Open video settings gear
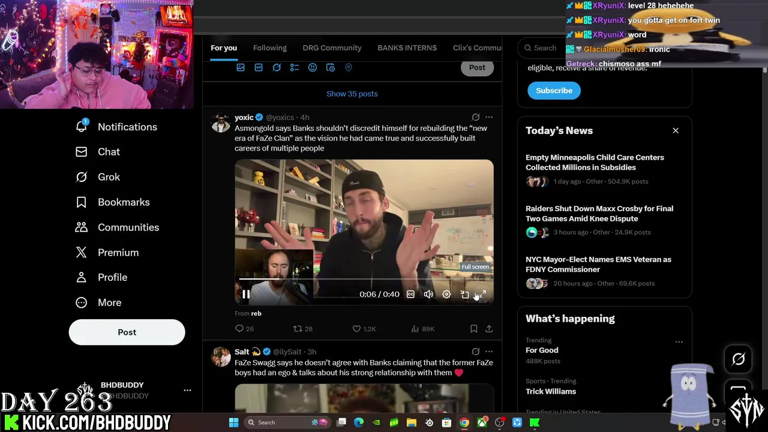Screen dimensions: 768x432 pyautogui.click(x=446, y=294)
